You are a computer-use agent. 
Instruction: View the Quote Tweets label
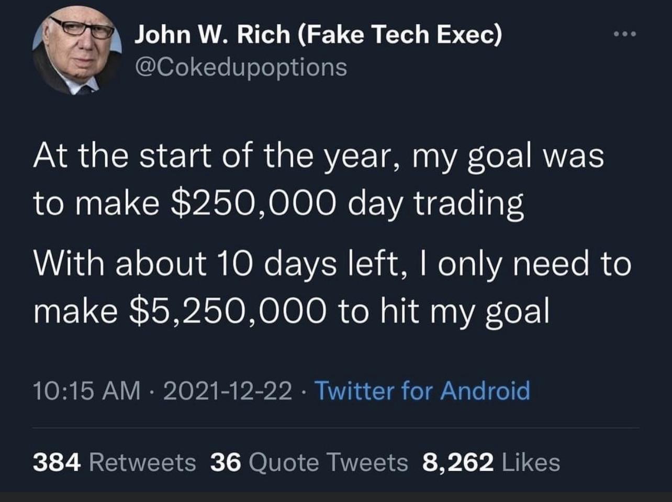328,462
